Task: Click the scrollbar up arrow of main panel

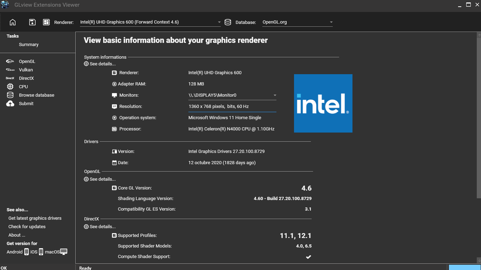Action: 479,35
